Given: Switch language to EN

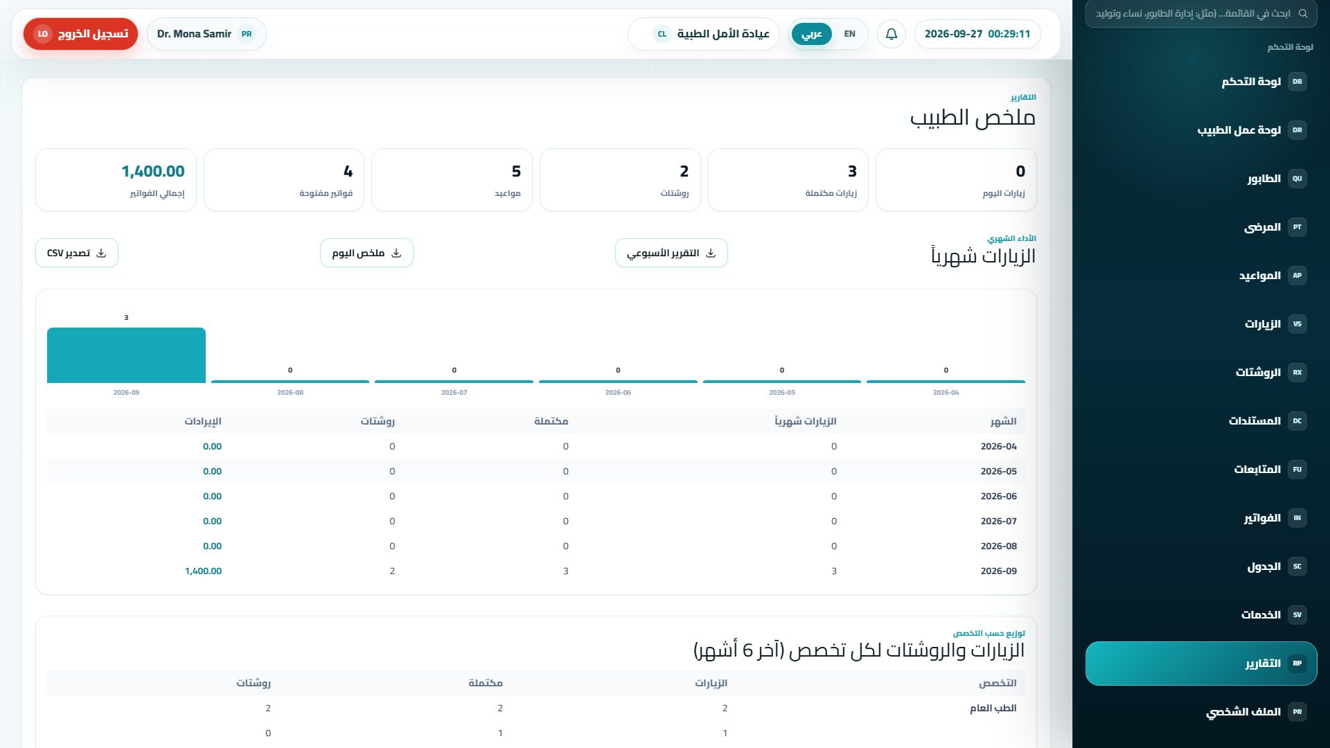Looking at the screenshot, I should pyautogui.click(x=849, y=34).
